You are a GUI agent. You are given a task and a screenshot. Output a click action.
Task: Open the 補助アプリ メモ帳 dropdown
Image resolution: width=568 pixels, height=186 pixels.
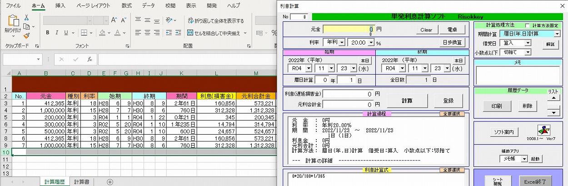pyautogui.click(x=524, y=159)
